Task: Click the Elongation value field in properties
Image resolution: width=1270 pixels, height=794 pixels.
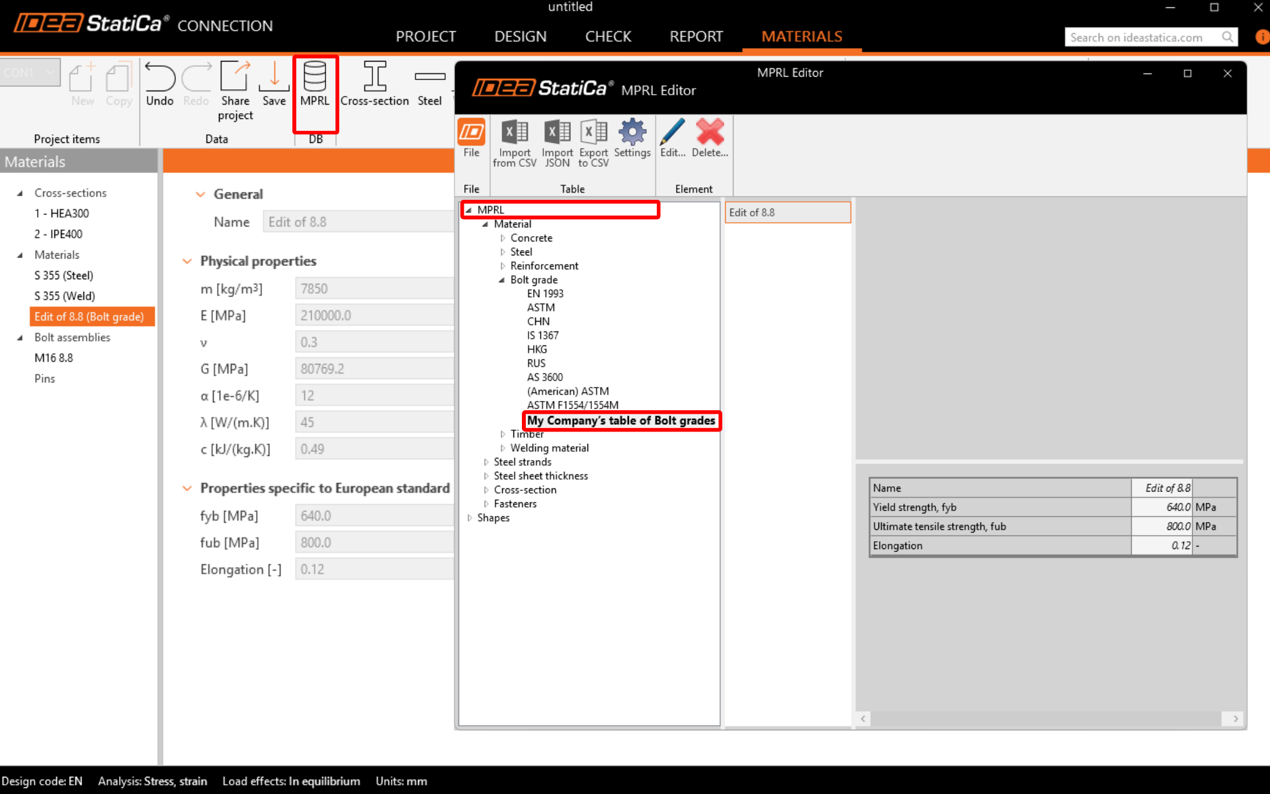Action: (375, 570)
